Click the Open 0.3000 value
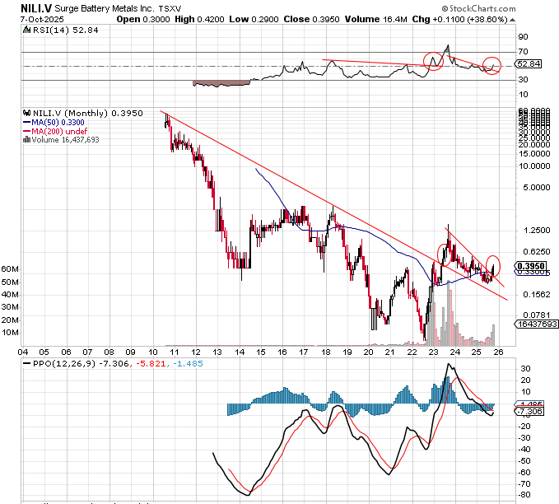Viewport: 559px width, 504px height. pyautogui.click(x=143, y=19)
